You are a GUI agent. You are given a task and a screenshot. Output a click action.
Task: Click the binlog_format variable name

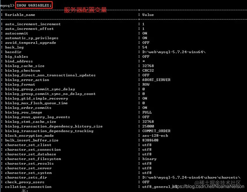click(x=20, y=85)
